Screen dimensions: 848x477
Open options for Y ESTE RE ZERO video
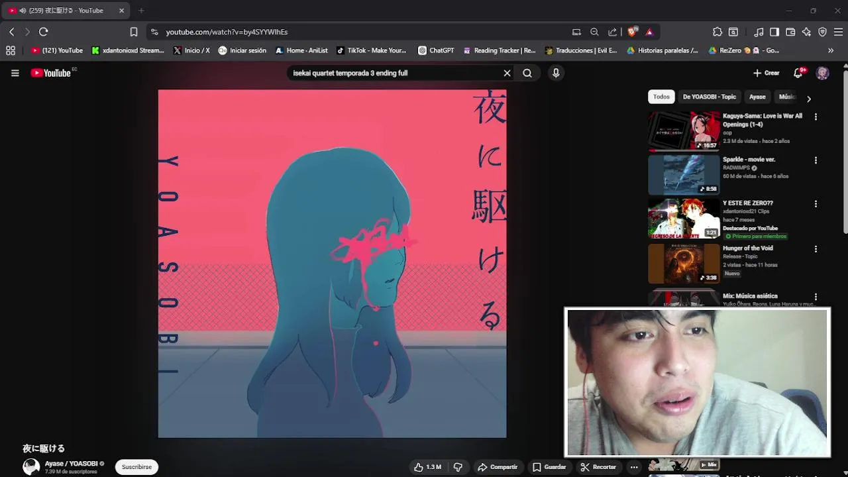(x=816, y=204)
